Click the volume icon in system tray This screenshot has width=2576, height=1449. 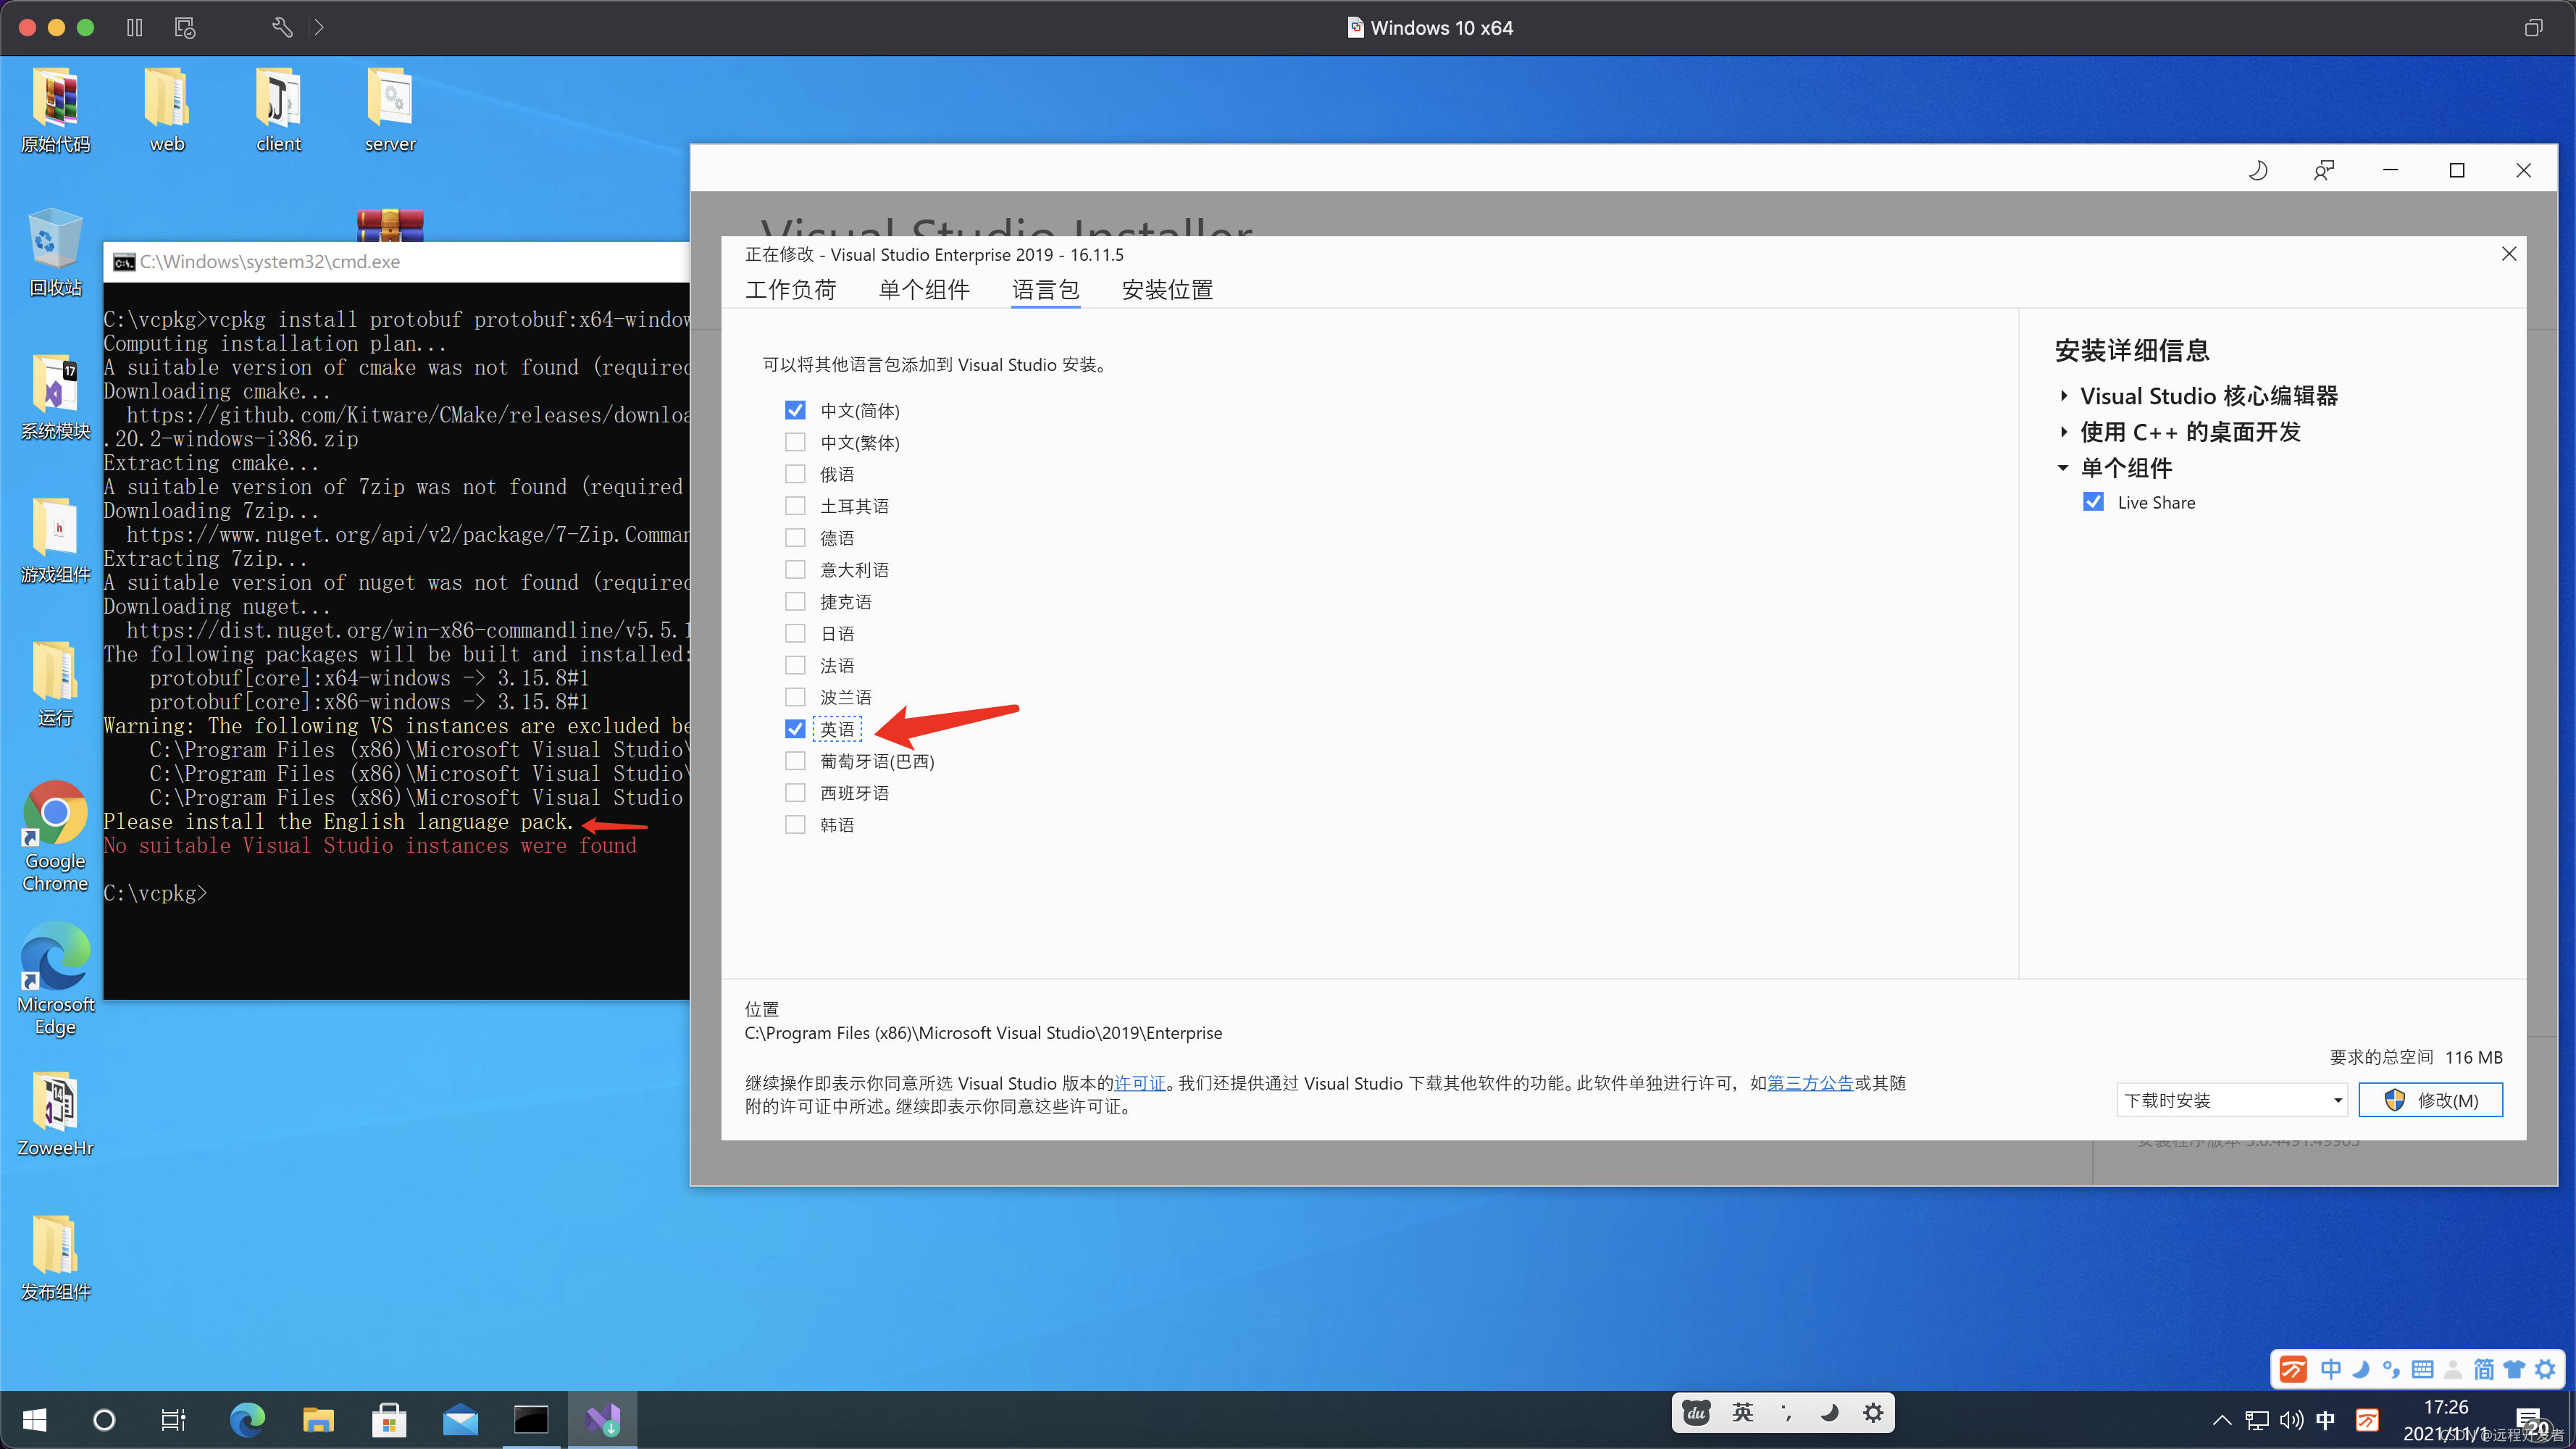click(2291, 1420)
